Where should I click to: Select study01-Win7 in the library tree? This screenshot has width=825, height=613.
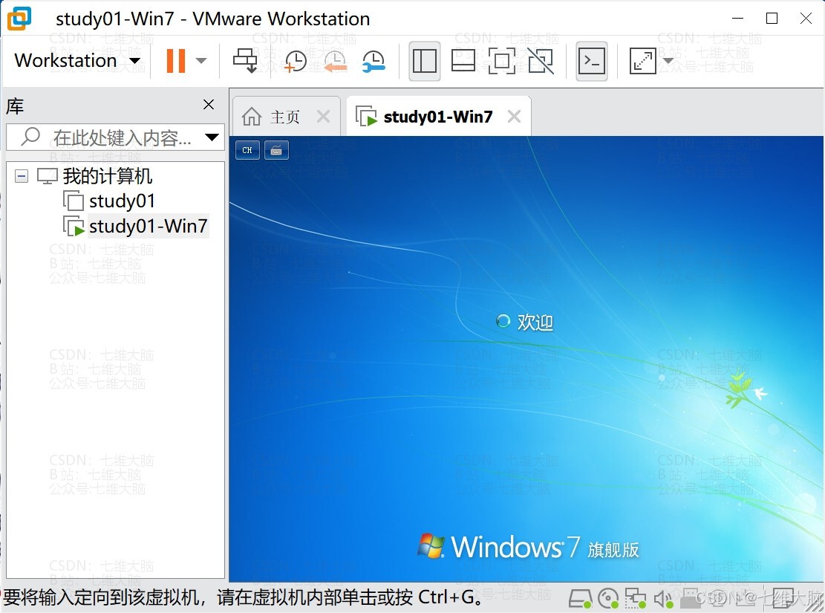(148, 226)
